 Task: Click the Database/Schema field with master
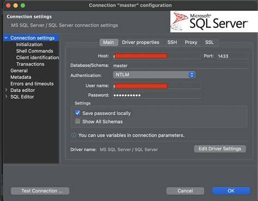(180, 65)
